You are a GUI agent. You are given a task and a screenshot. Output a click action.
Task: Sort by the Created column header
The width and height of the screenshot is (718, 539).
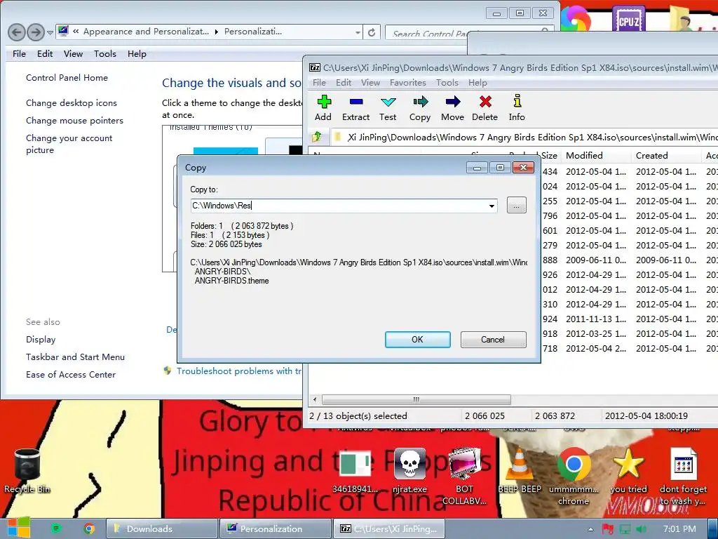point(665,155)
